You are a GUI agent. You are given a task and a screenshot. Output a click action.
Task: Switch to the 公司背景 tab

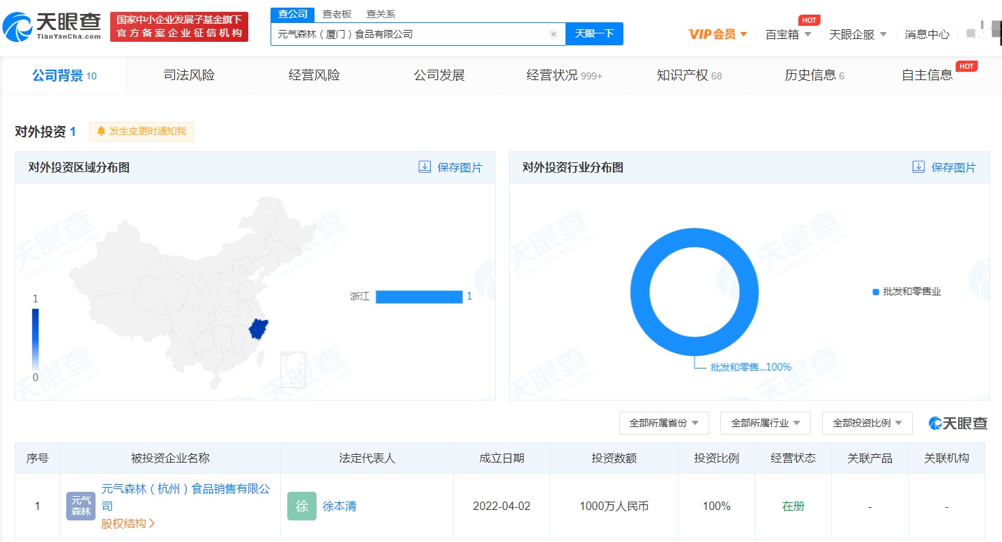(64, 75)
